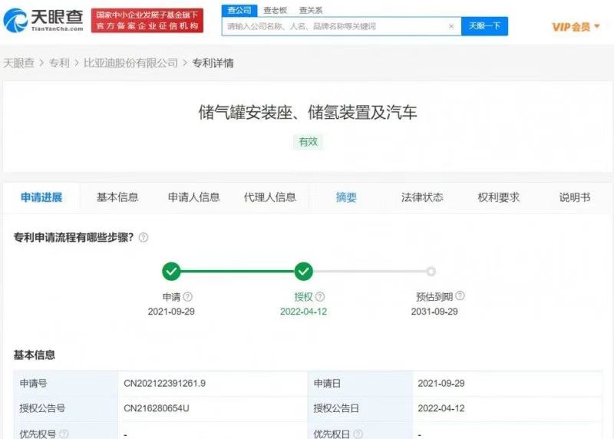Click the green 授权 checkmark step
614x439 pixels.
click(x=303, y=271)
